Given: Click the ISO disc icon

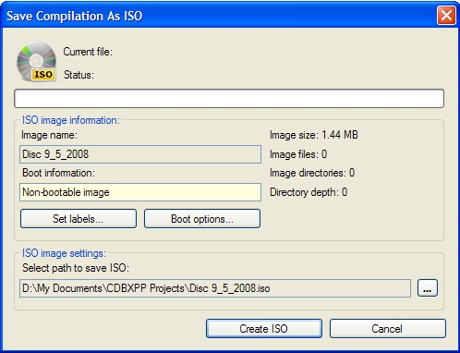Looking at the screenshot, I should (36, 61).
